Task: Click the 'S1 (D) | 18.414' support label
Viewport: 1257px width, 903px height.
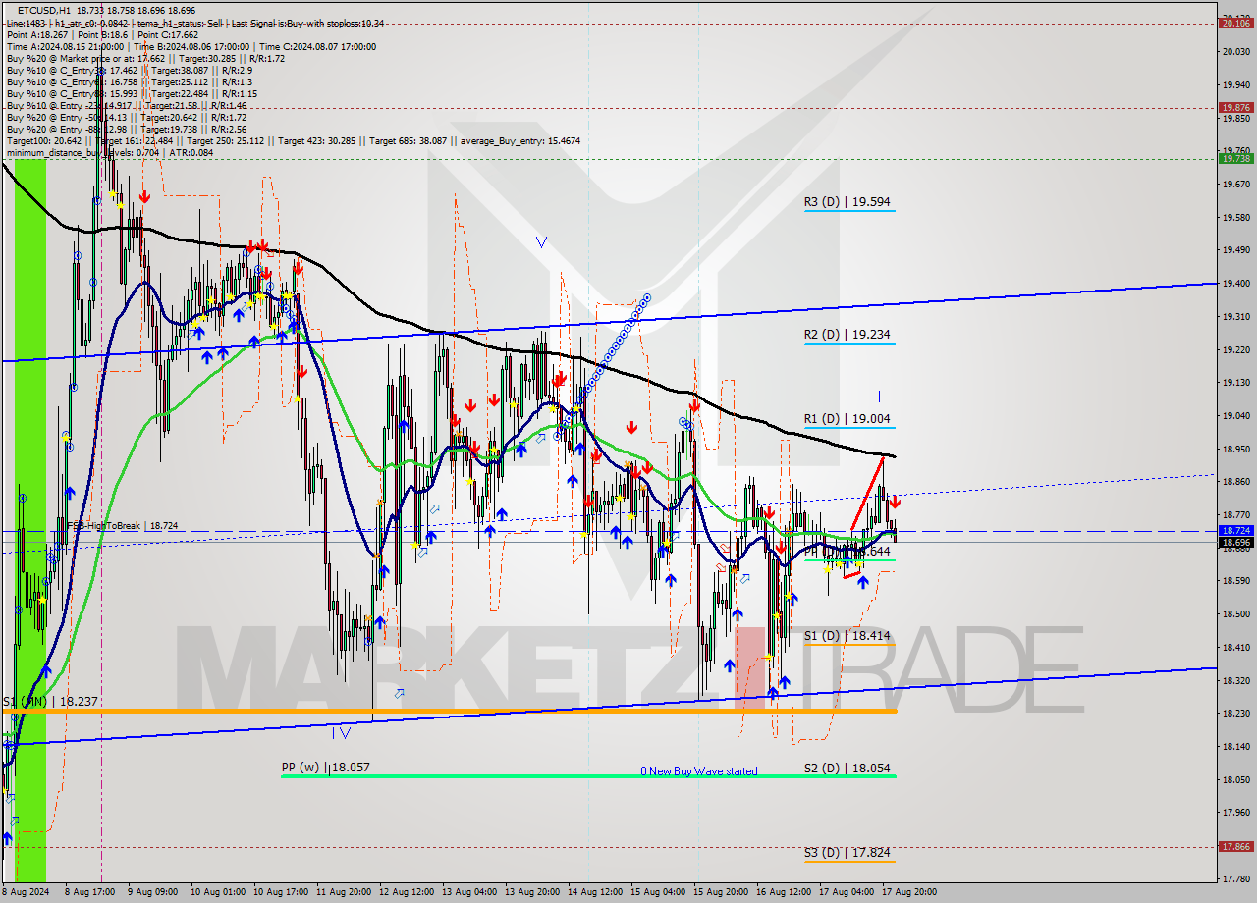Action: pyautogui.click(x=848, y=636)
